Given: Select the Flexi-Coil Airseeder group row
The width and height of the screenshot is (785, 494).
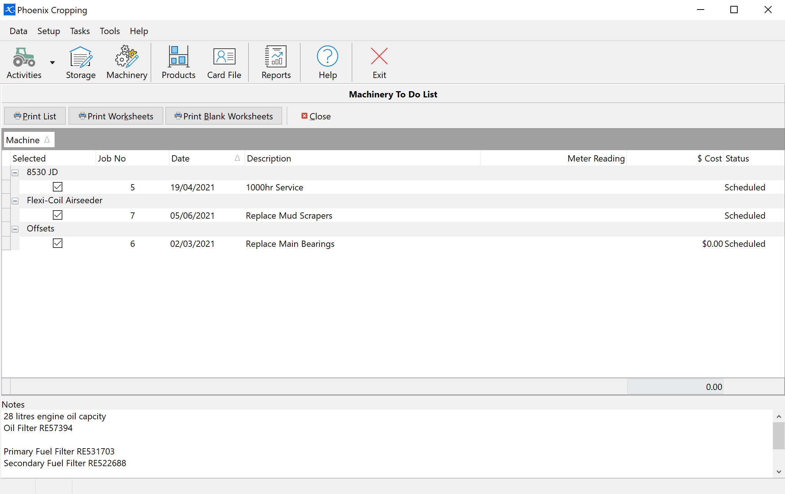Looking at the screenshot, I should coord(398,201).
